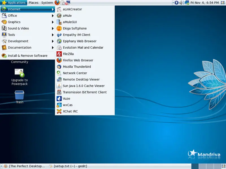
Task: Click the Firefox launcher in the top panel
Action: [x=57, y=3]
